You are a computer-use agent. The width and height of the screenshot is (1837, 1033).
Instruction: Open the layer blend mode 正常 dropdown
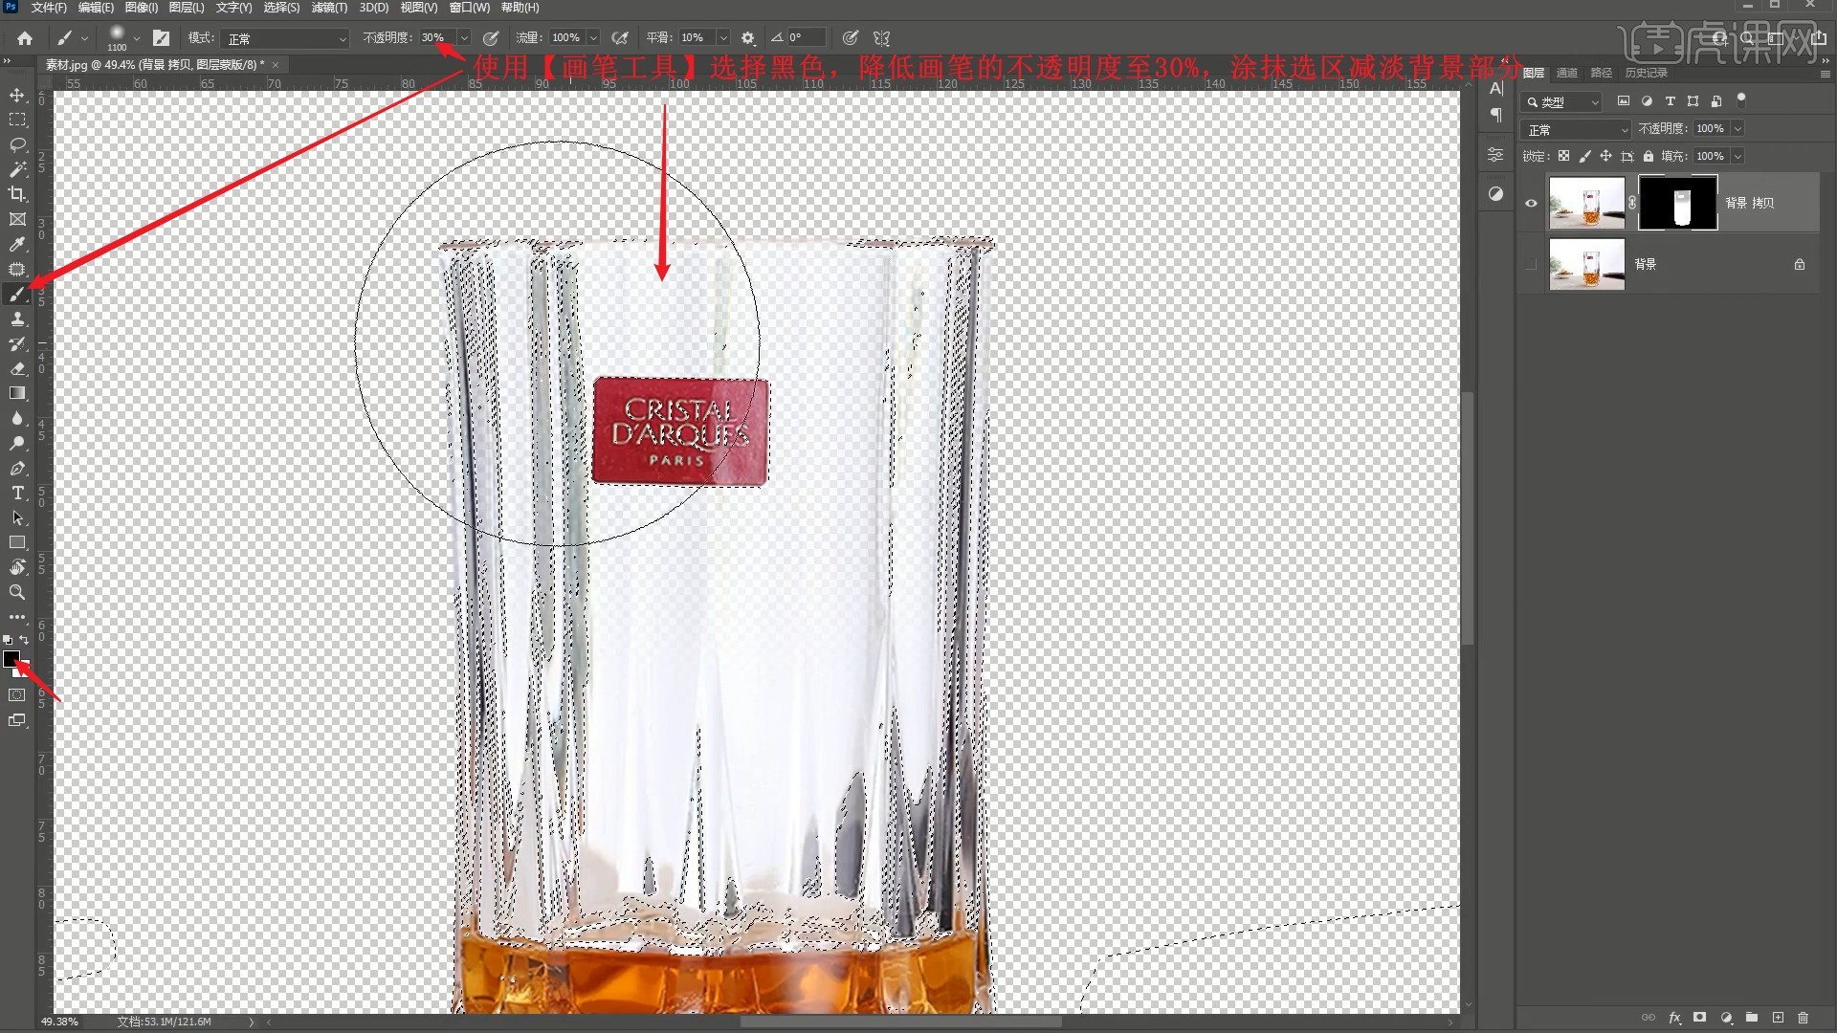[x=1575, y=129]
